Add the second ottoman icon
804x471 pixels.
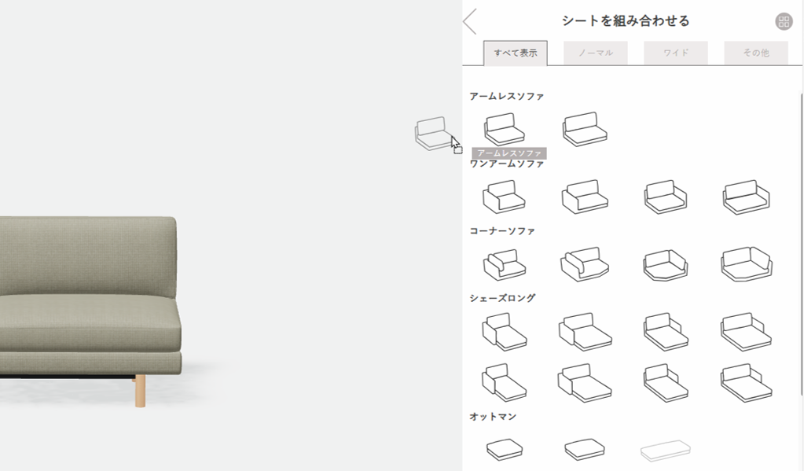point(585,449)
